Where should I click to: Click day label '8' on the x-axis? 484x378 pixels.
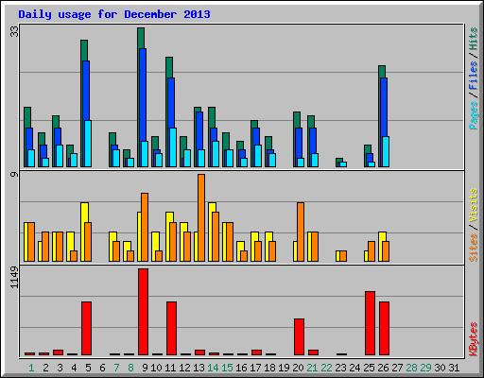point(130,368)
